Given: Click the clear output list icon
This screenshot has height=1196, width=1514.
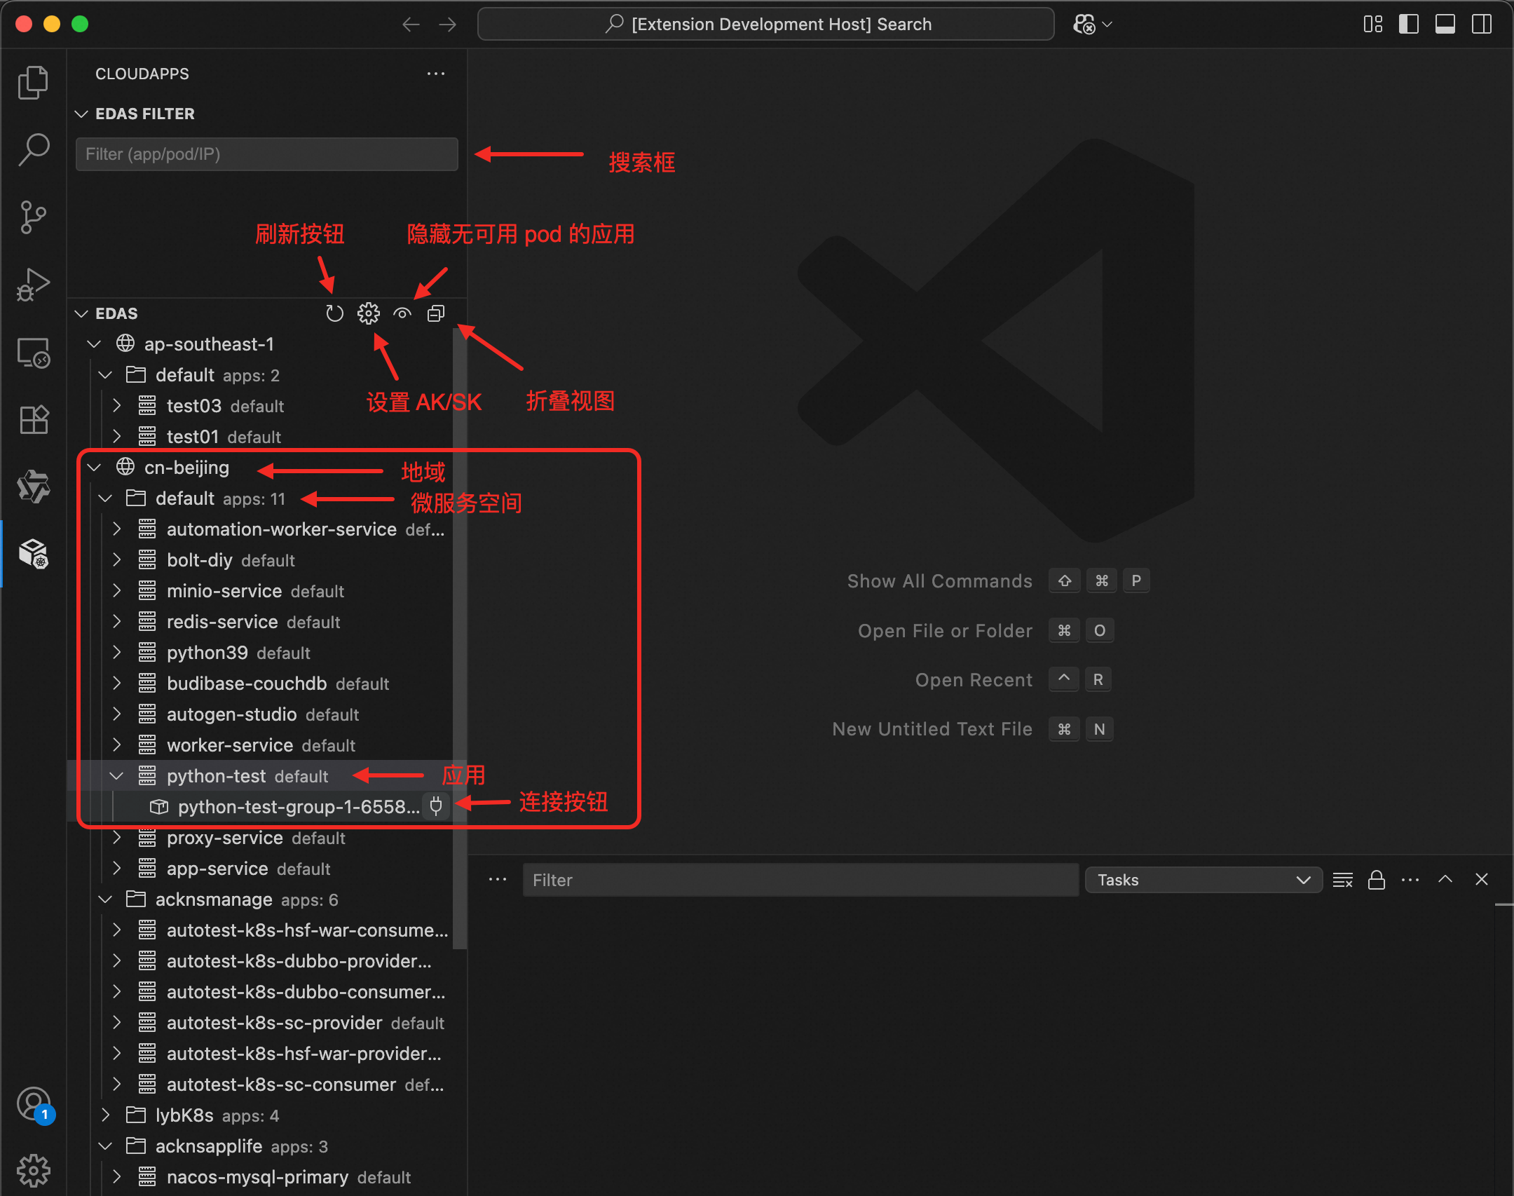Looking at the screenshot, I should tap(1342, 880).
